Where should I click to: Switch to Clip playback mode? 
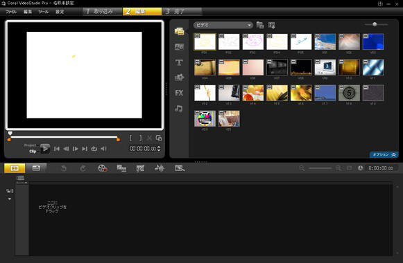click(x=33, y=152)
